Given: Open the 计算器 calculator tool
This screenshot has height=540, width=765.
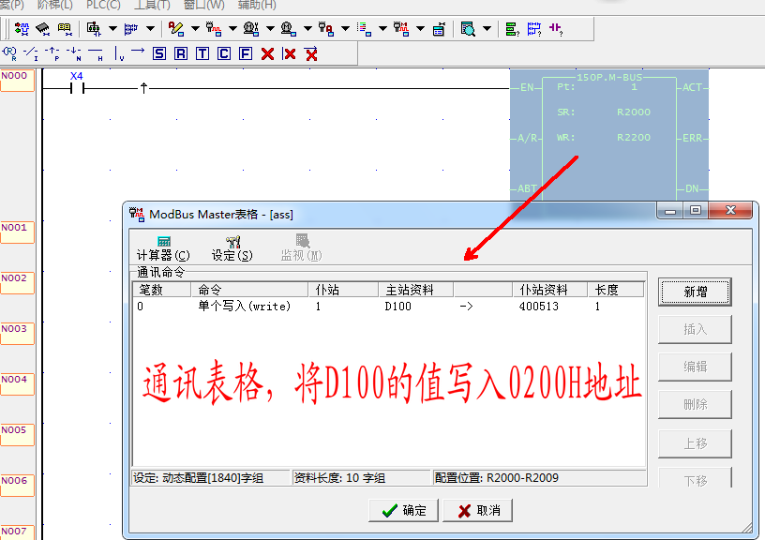Looking at the screenshot, I should tap(163, 247).
